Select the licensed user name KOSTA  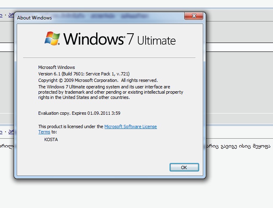pos(51,139)
